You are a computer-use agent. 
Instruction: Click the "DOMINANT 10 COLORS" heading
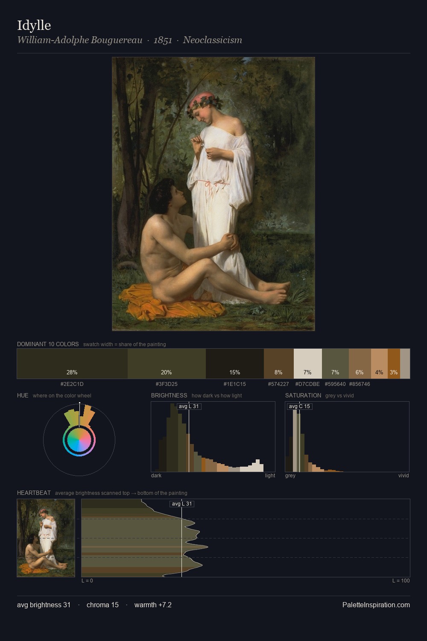[x=48, y=344]
